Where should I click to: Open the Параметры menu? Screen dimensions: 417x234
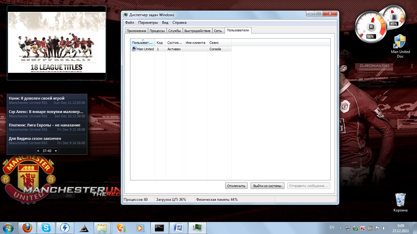pyautogui.click(x=148, y=23)
